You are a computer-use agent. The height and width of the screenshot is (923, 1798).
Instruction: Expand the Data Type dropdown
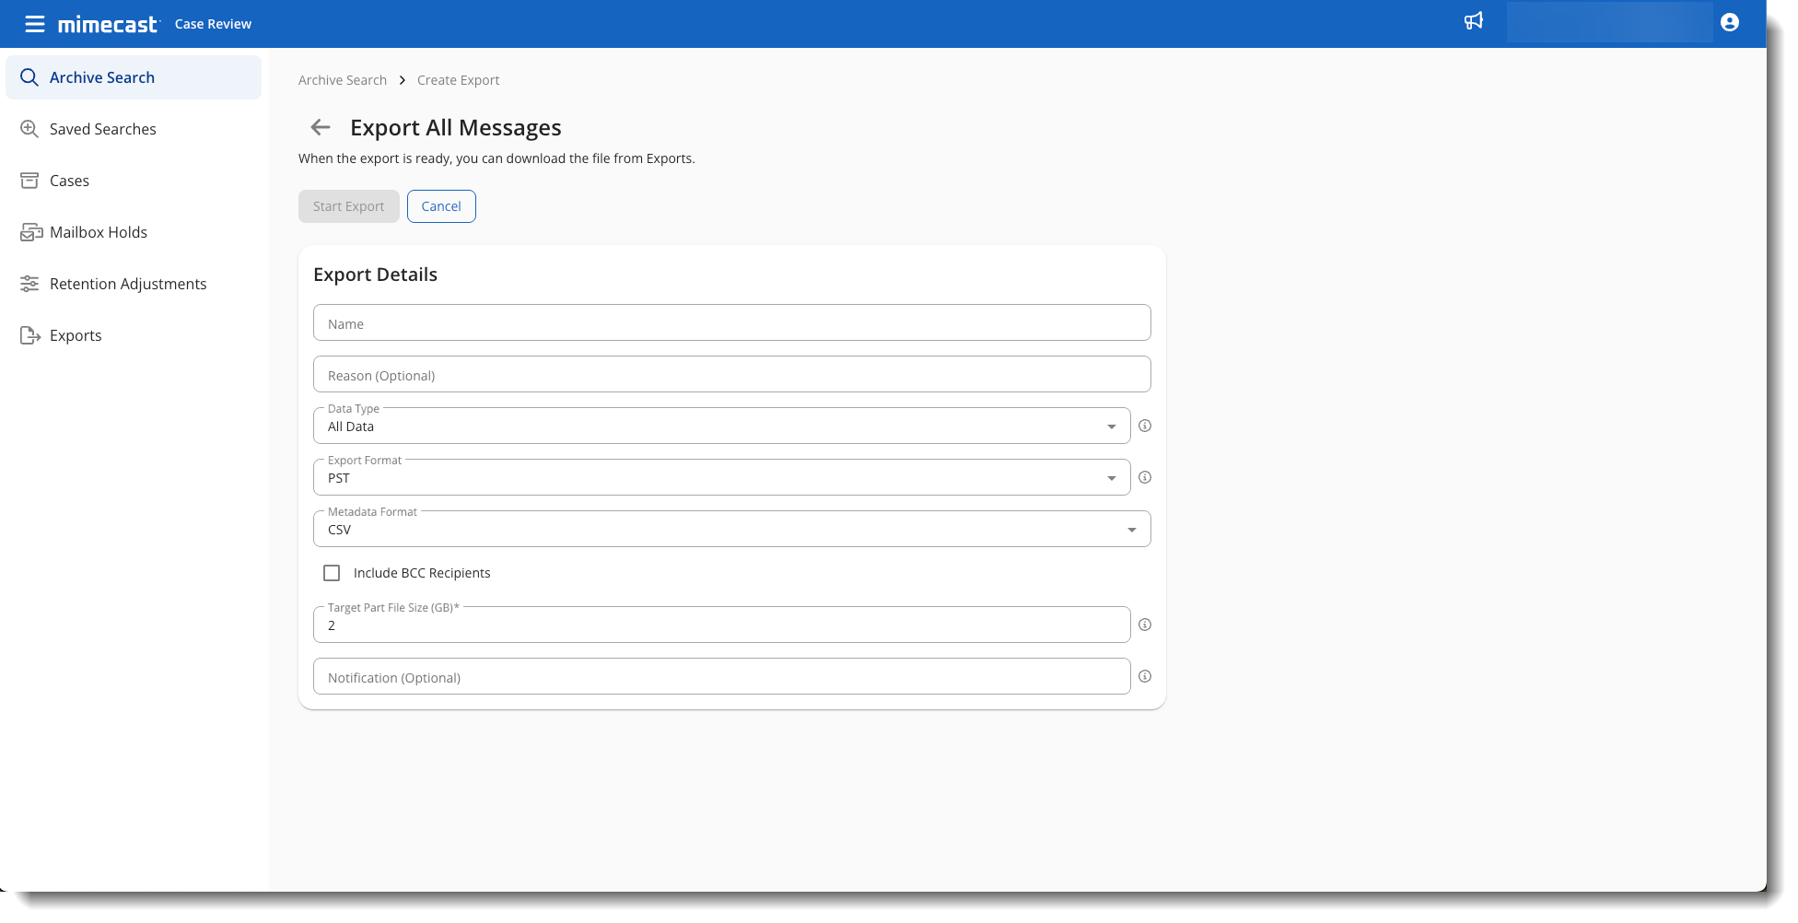[x=721, y=426]
